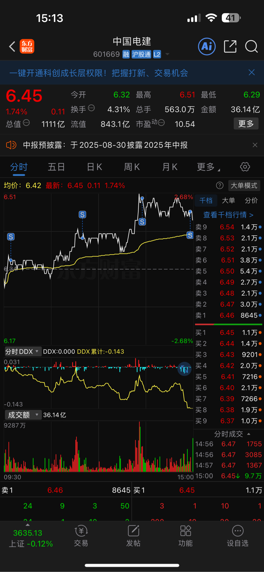Viewport: 264px width, 572px height.
Task: Expand 分时成交 section arrow
Action: click(x=249, y=434)
